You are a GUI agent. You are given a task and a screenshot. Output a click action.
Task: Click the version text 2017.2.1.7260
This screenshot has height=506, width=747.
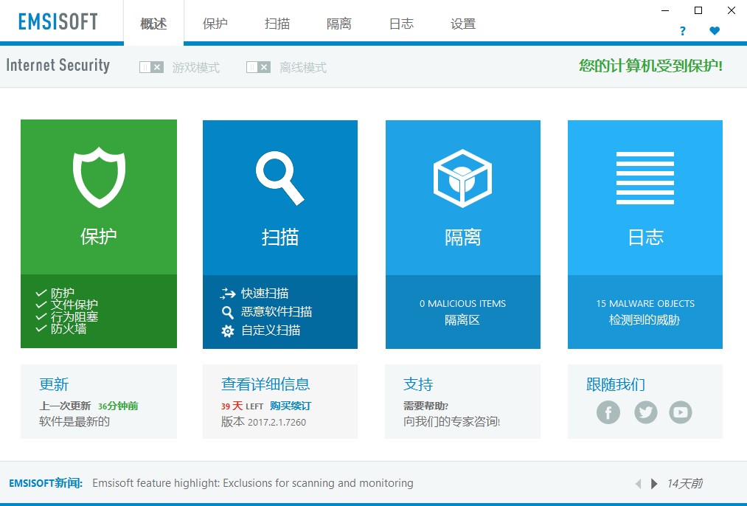pos(277,422)
